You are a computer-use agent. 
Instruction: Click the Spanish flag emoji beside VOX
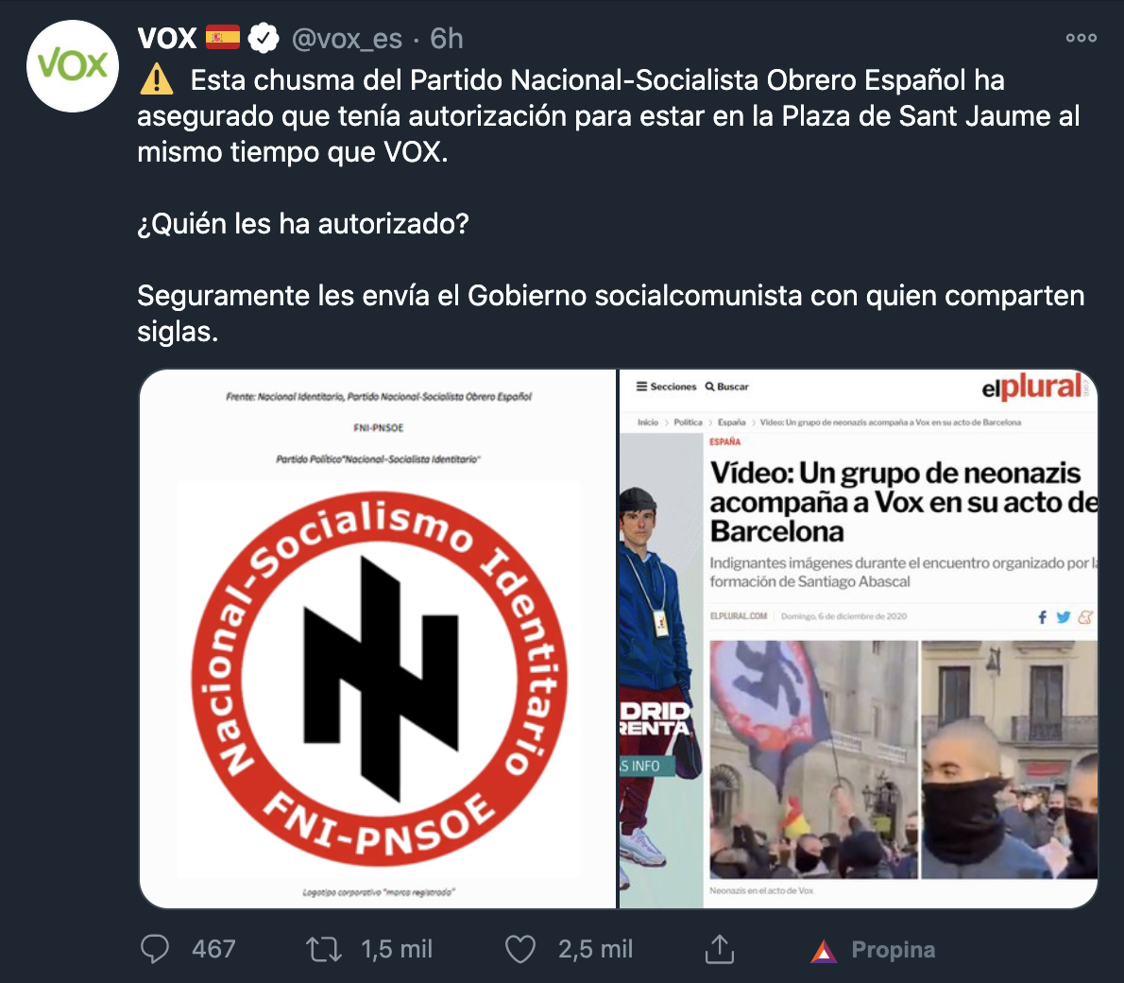223,37
